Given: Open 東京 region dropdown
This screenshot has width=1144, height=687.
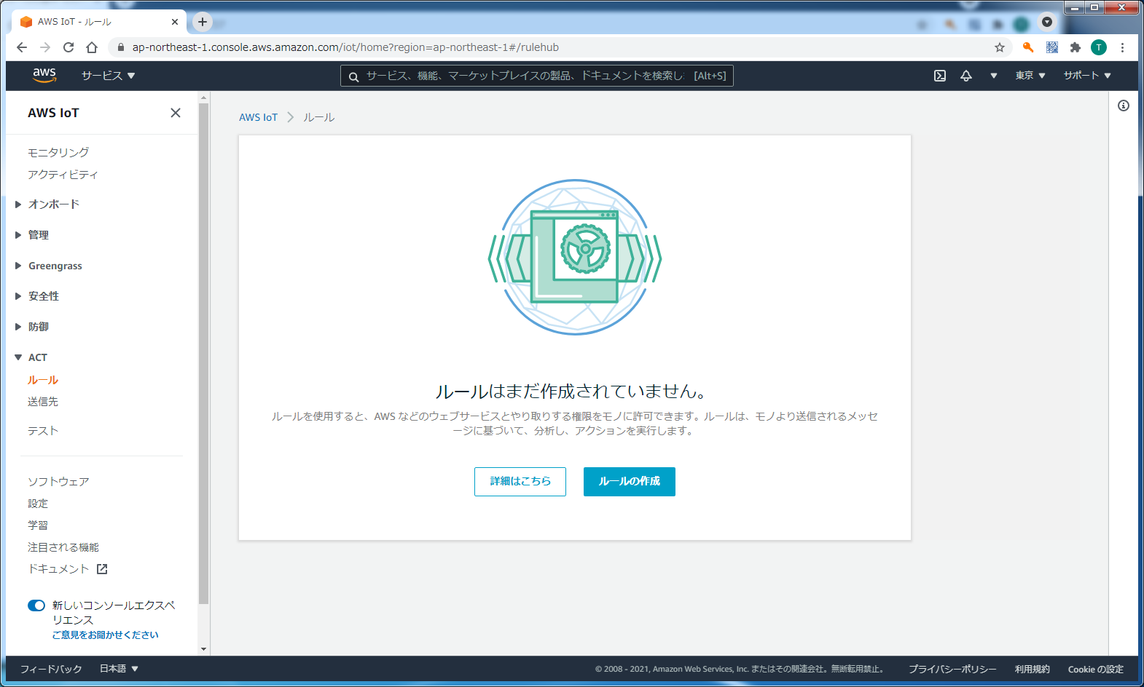Looking at the screenshot, I should click(1030, 76).
